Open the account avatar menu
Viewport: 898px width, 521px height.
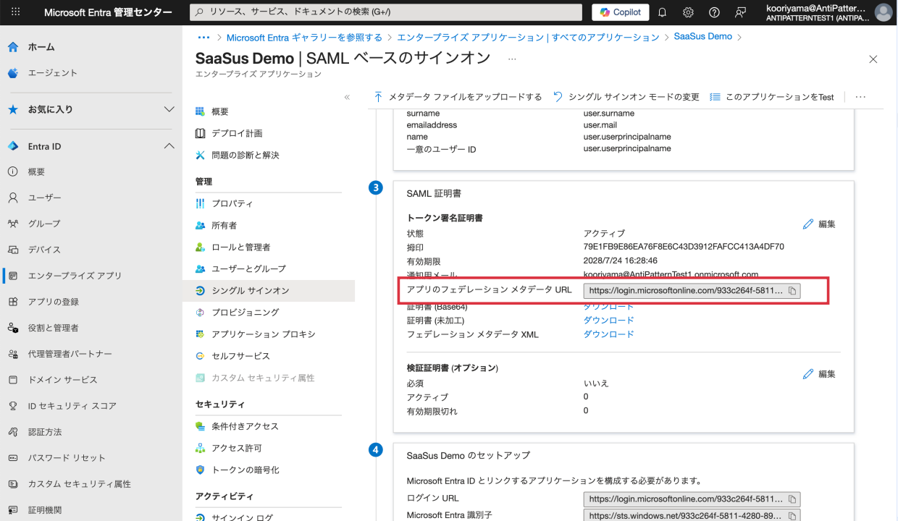[884, 12]
